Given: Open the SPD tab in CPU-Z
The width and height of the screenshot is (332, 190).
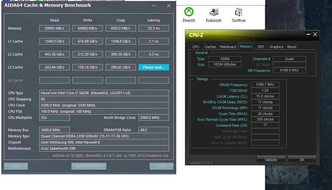Looking at the screenshot, I should coord(261,47).
